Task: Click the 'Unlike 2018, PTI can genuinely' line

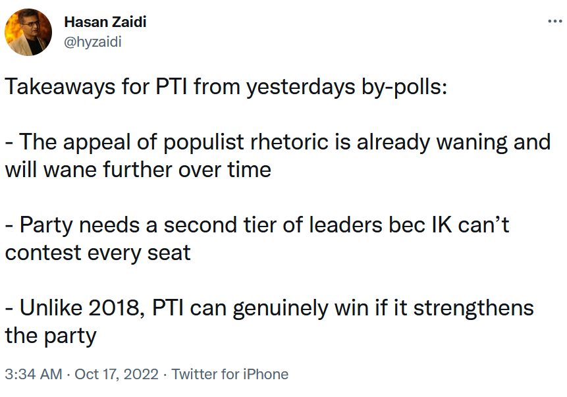Action: click(269, 308)
